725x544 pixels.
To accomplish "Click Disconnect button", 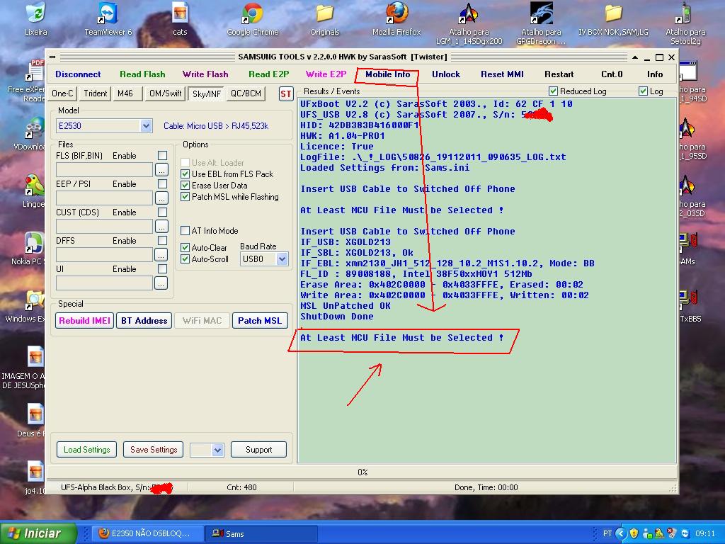I will click(x=78, y=74).
